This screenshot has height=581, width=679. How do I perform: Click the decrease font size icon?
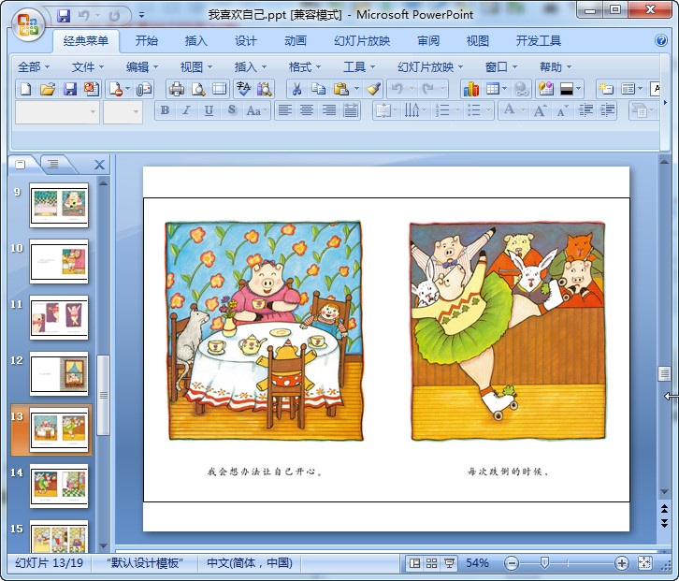click(x=562, y=111)
